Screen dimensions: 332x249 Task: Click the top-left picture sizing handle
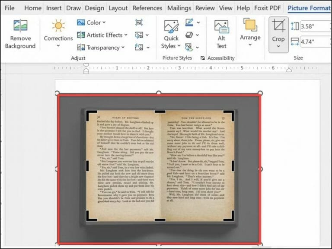point(57,93)
